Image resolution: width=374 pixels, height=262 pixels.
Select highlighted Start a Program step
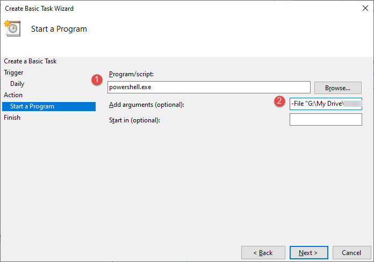point(32,106)
